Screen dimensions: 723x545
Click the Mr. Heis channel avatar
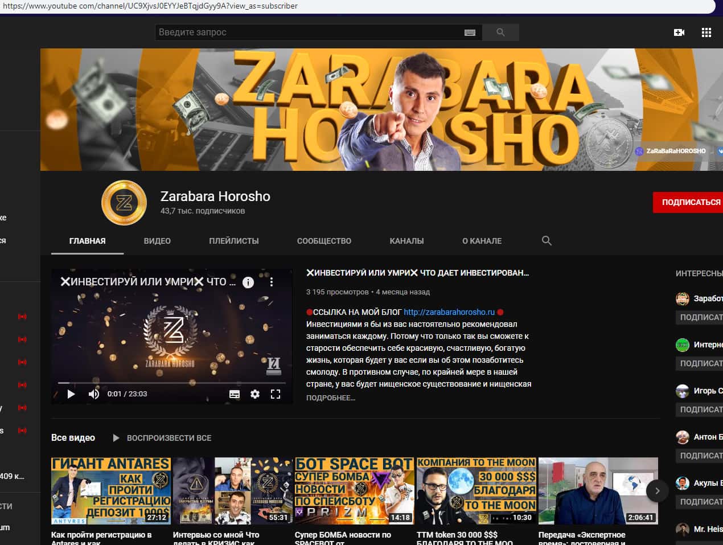pos(682,529)
